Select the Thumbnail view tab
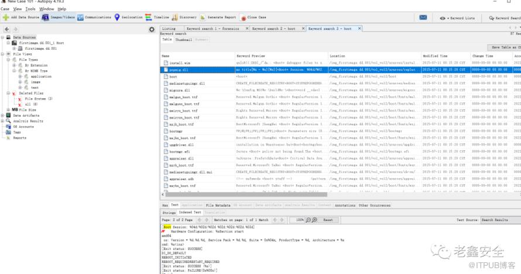Viewport: 521px width, 274px height. [x=183, y=40]
